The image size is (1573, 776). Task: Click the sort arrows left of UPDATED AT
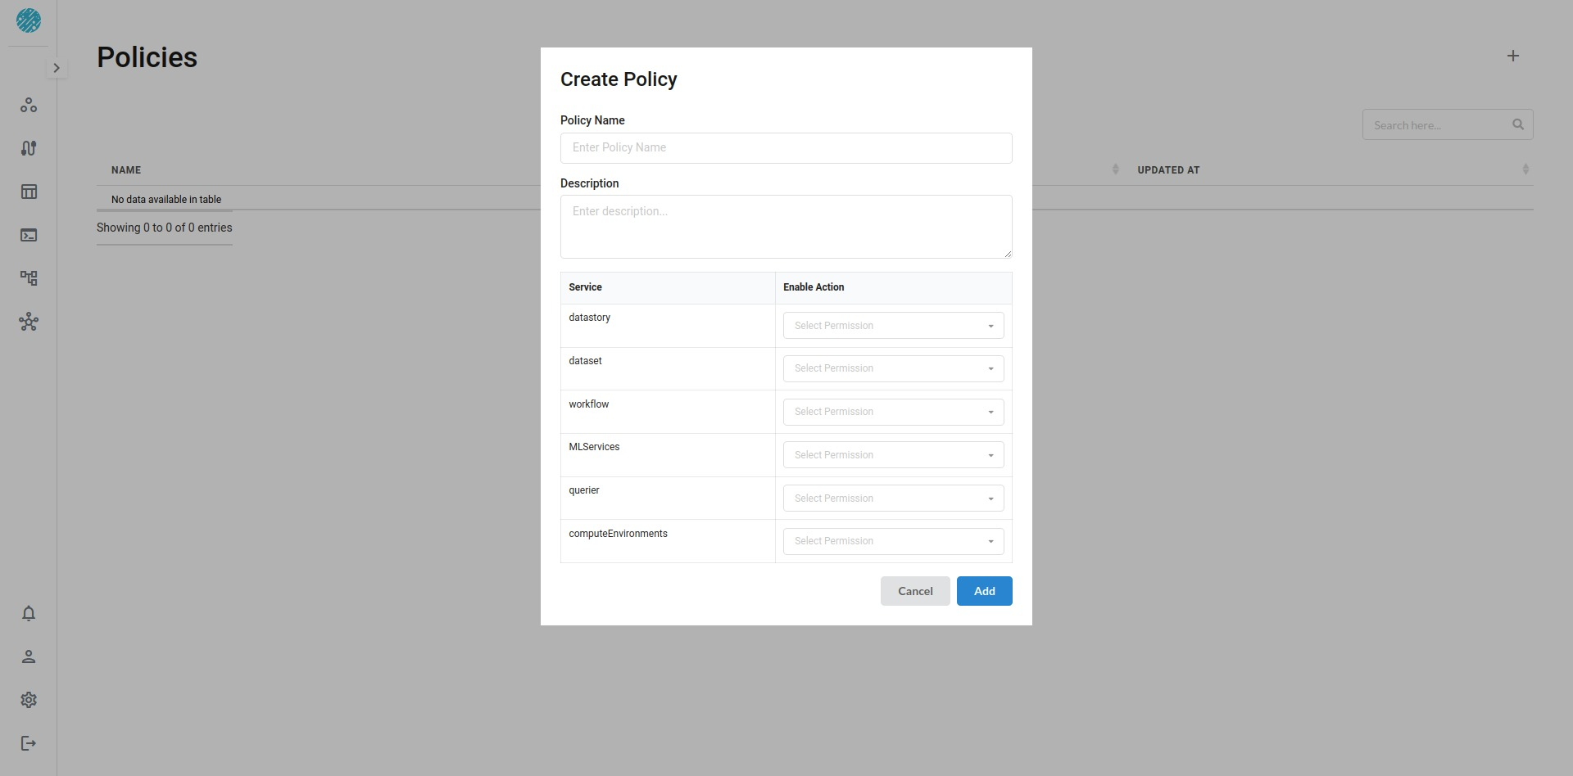click(x=1115, y=169)
